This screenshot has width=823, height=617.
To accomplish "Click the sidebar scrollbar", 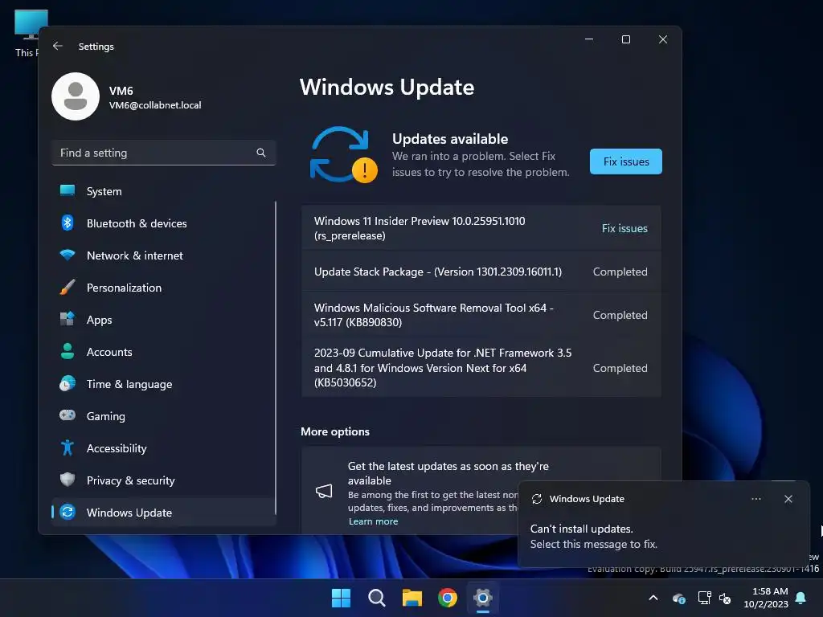I will tap(276, 357).
